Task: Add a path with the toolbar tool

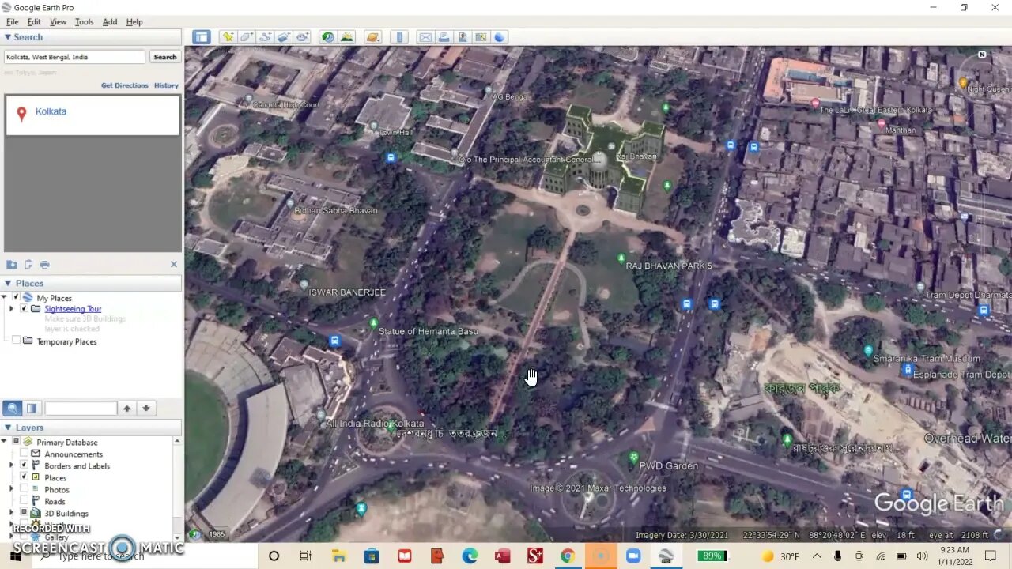Action: (x=265, y=37)
